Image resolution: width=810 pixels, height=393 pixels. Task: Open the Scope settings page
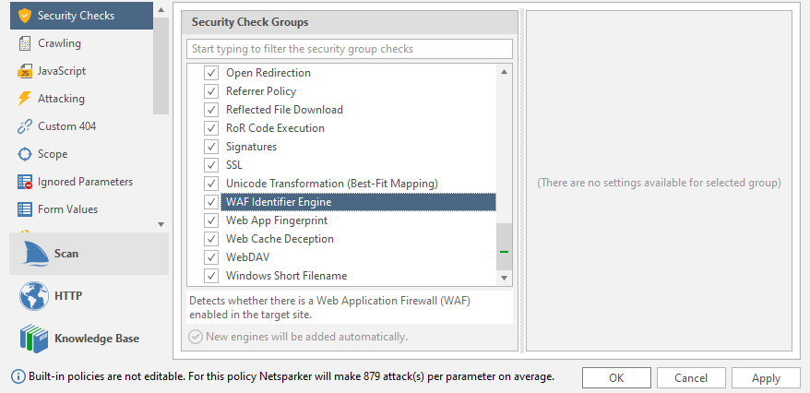[81, 154]
